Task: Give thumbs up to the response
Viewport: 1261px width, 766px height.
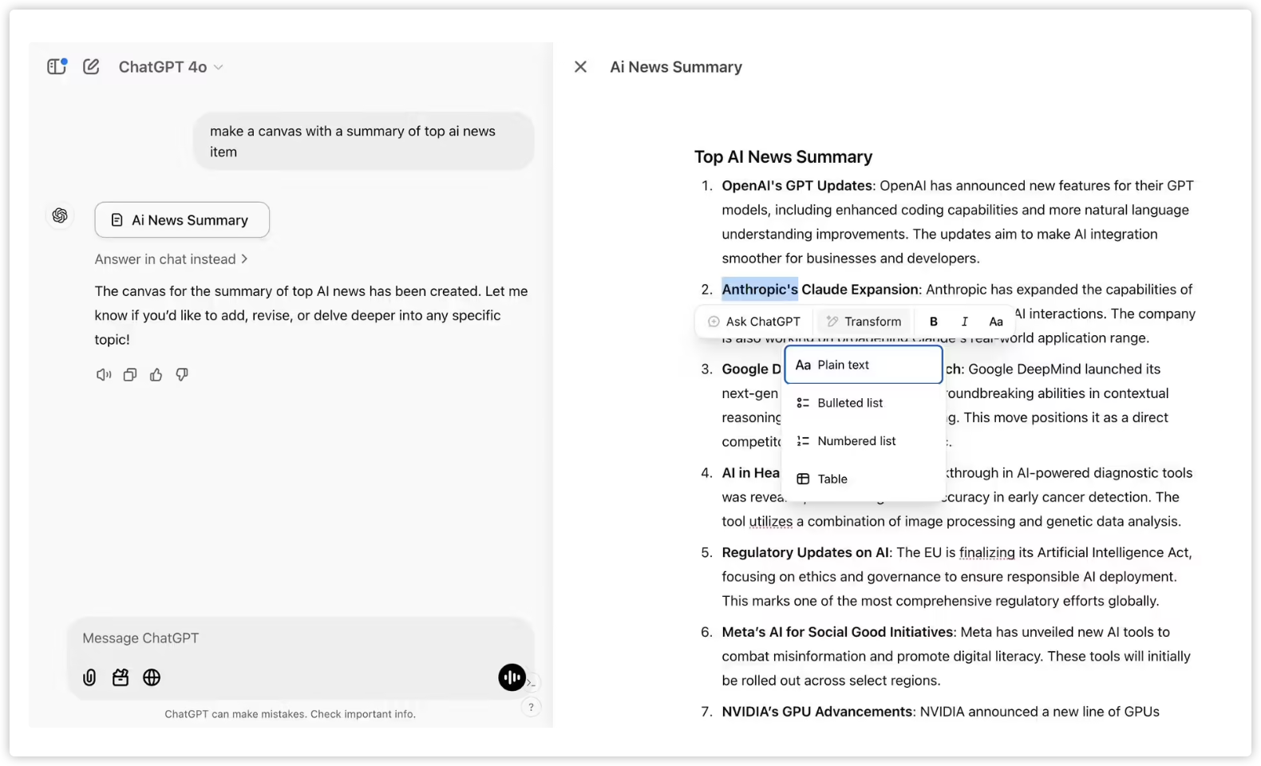Action: point(156,374)
